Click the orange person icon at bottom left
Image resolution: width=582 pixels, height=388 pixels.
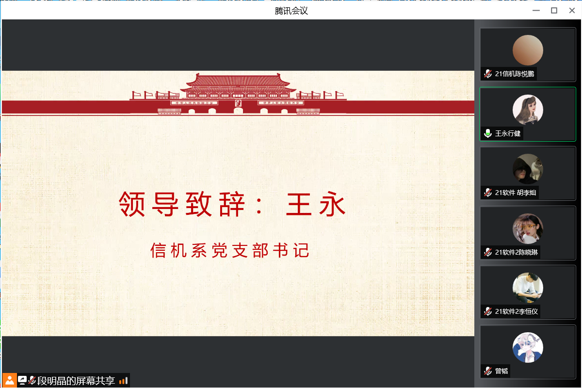click(x=9, y=380)
